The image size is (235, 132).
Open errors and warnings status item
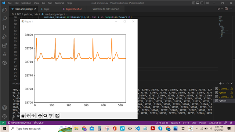pos(39,123)
